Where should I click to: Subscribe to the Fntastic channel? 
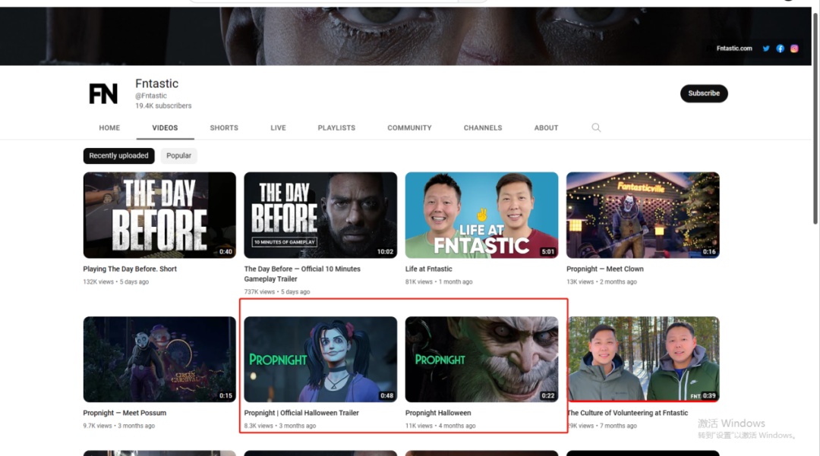[x=703, y=93]
